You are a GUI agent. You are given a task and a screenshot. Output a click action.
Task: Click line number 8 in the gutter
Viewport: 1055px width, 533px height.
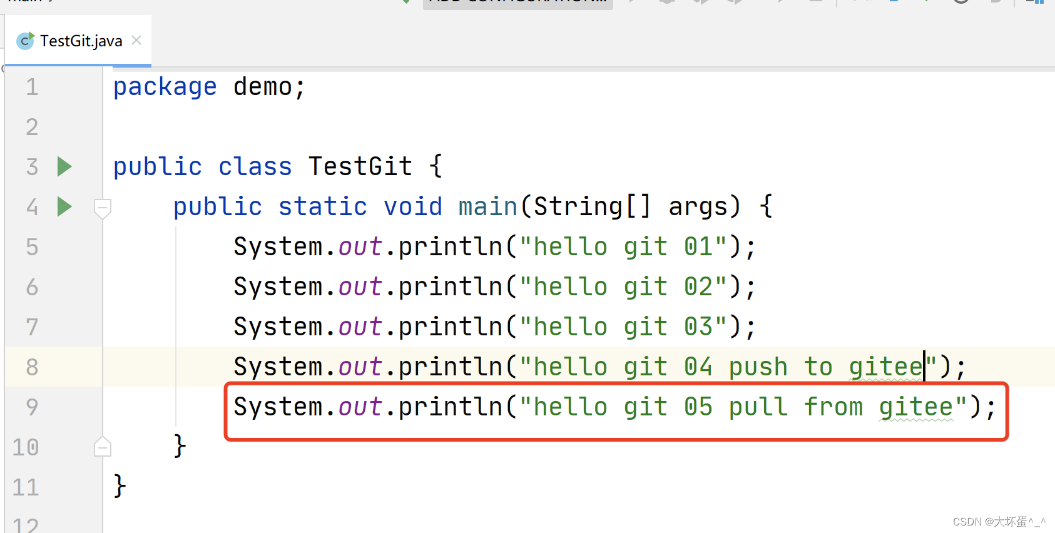[32, 367]
